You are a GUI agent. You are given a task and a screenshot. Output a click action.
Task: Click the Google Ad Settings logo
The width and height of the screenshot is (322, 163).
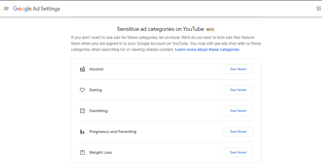[x=36, y=8]
